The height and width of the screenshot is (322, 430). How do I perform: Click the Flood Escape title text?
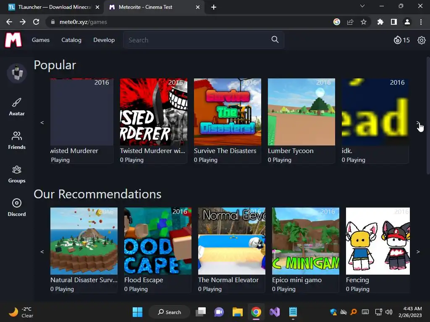(144, 280)
